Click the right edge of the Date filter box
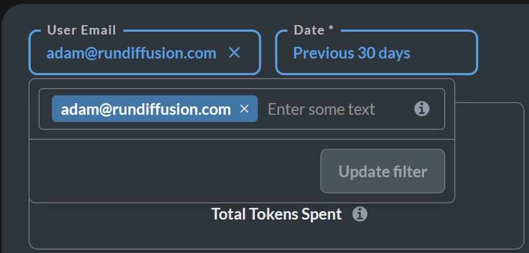 tap(477, 52)
